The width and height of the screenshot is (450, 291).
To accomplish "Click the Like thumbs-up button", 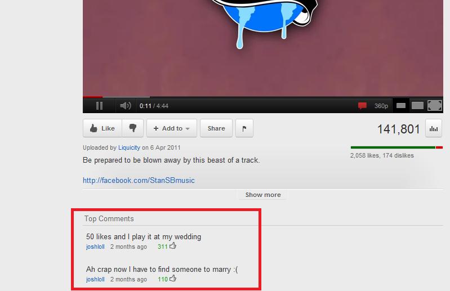I will coord(103,128).
